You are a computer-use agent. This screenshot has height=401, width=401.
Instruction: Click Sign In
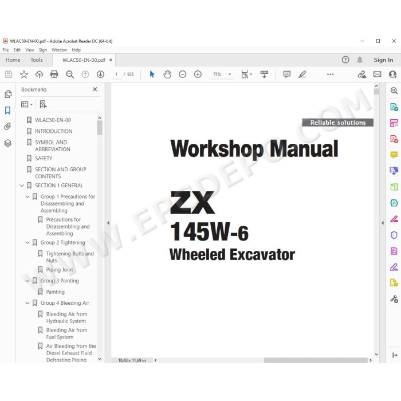383,60
